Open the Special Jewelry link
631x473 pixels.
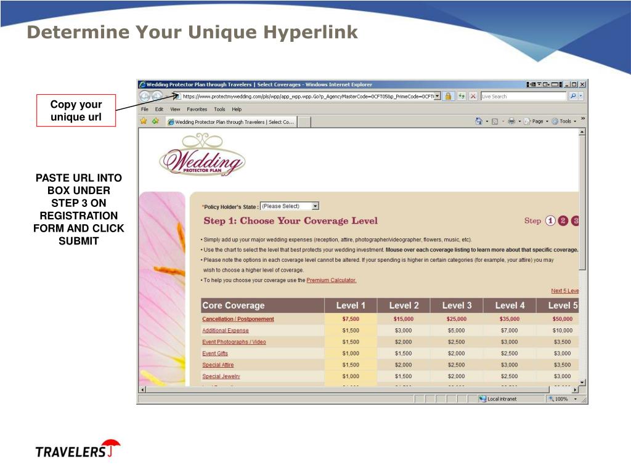click(x=221, y=376)
